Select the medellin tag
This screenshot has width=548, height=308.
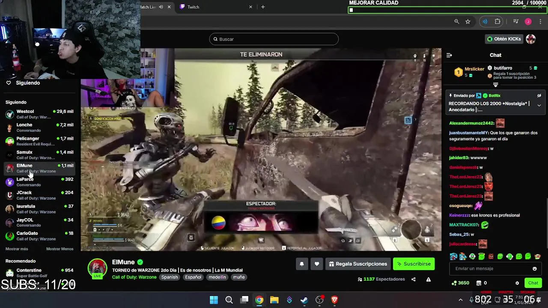[217, 277]
